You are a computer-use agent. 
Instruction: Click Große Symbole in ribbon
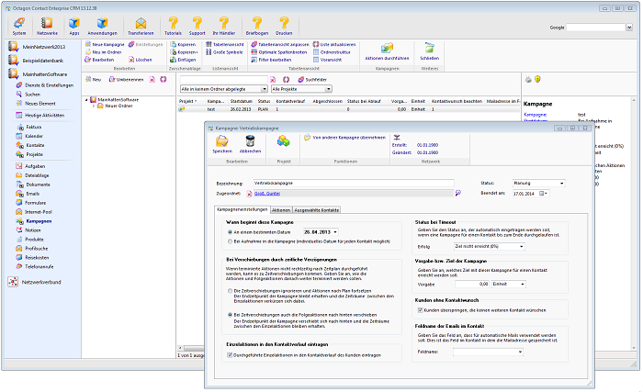(x=224, y=52)
